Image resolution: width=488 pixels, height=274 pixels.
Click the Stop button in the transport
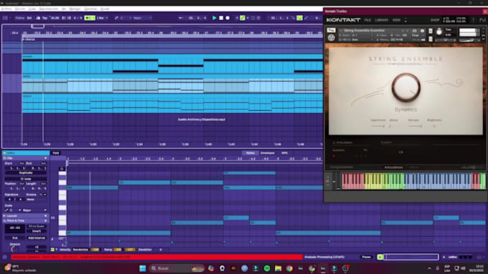coord(221,18)
